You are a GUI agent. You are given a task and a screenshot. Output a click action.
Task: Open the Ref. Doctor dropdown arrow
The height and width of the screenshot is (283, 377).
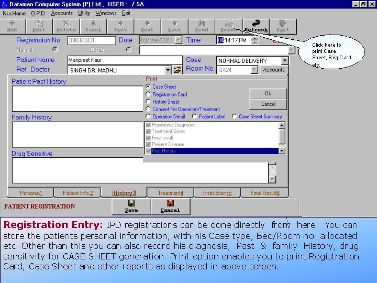click(168, 70)
